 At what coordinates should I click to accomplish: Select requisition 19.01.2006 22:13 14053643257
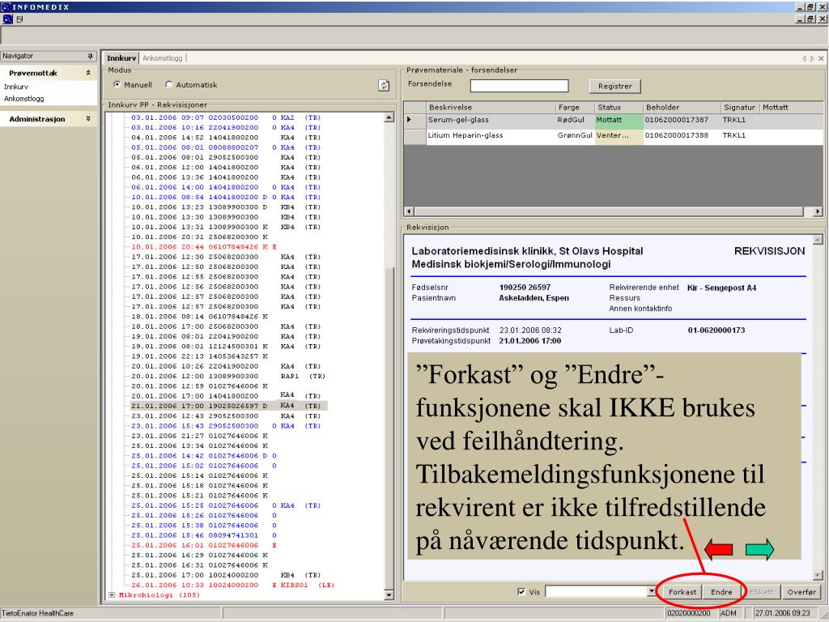pos(199,356)
